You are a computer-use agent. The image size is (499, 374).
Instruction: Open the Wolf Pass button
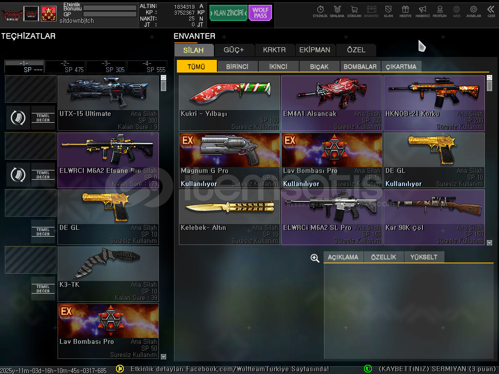pos(260,13)
